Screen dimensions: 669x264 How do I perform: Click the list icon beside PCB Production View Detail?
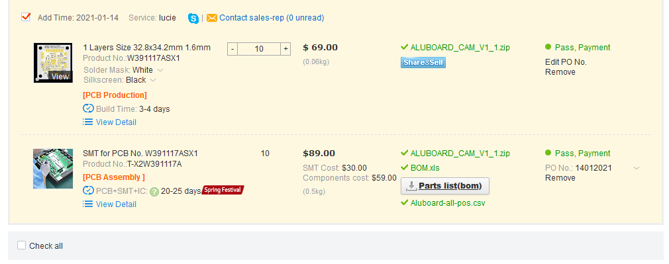coord(88,122)
